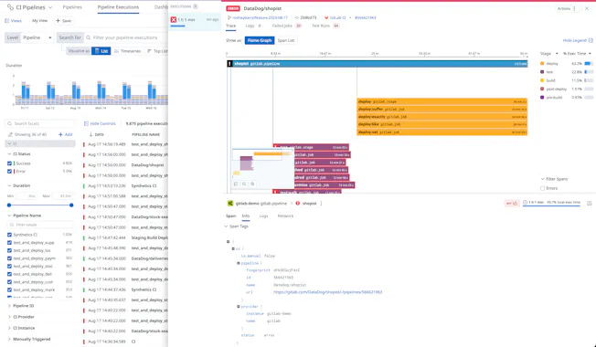Collapse the root JSON node toggle
Image resolution: width=596 pixels, height=347 pixels.
click(x=228, y=241)
